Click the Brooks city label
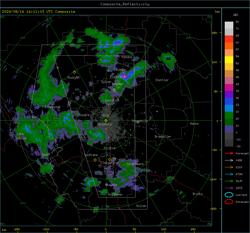Screen dimensions: 250x233 [197, 194]
